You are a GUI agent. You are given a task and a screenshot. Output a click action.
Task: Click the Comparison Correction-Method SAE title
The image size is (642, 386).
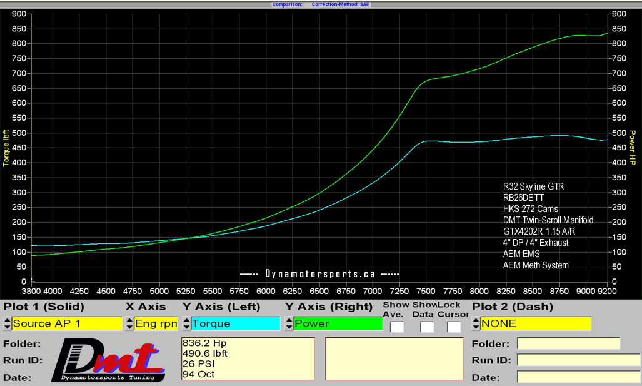tap(321, 4)
